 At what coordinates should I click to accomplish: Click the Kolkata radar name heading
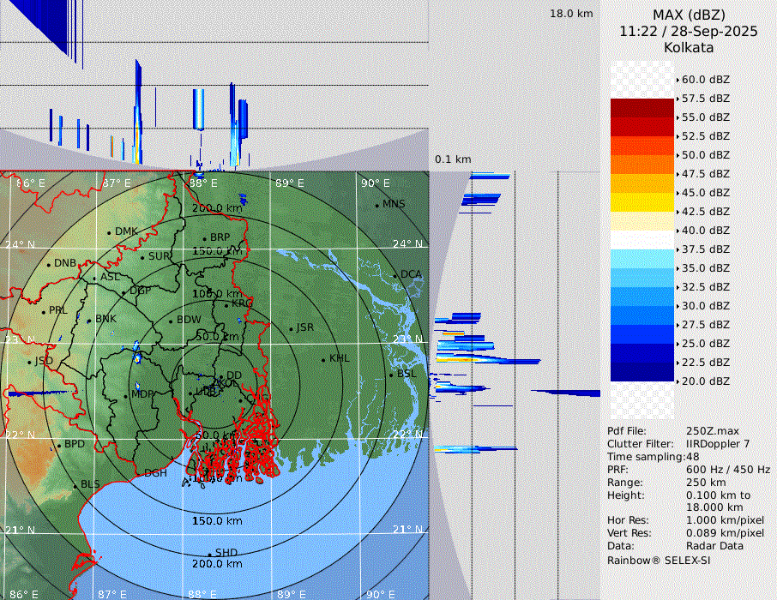(x=689, y=47)
